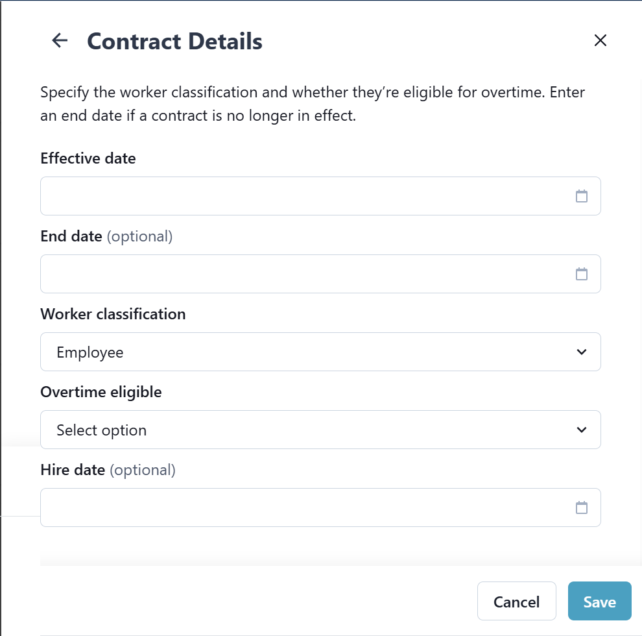Click the 'Overtime eligible' label text

pos(101,392)
